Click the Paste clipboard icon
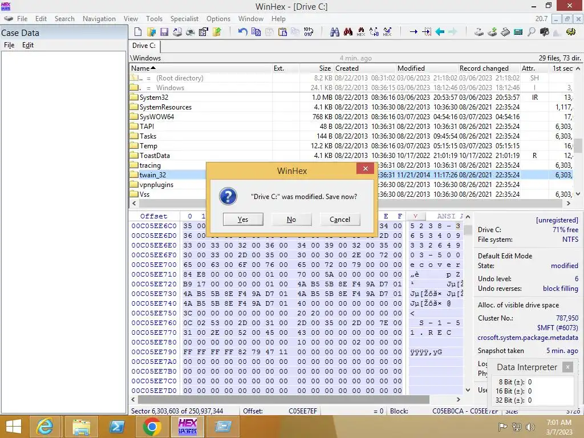 pyautogui.click(x=282, y=32)
